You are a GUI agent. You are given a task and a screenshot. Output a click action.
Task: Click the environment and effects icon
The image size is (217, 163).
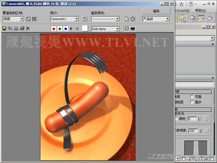click(x=133, y=19)
